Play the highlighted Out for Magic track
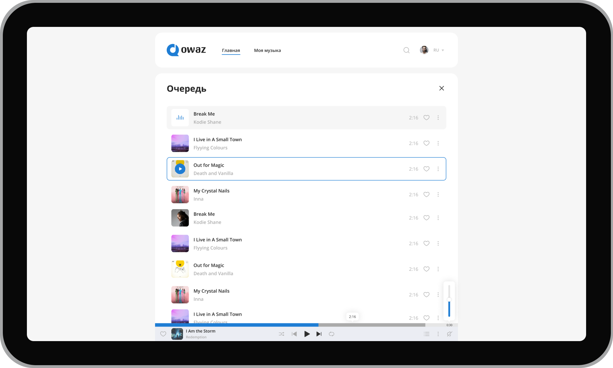 [x=180, y=169]
